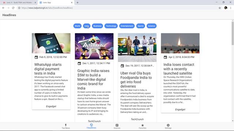This screenshot has height=131, width=234.
Task: Open the browser profile avatar
Action: pyautogui.click(x=226, y=8)
